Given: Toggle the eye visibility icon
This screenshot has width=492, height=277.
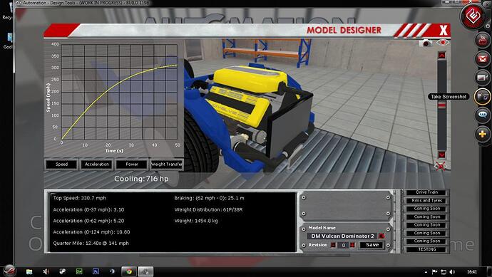Looking at the screenshot, I should [x=443, y=42].
